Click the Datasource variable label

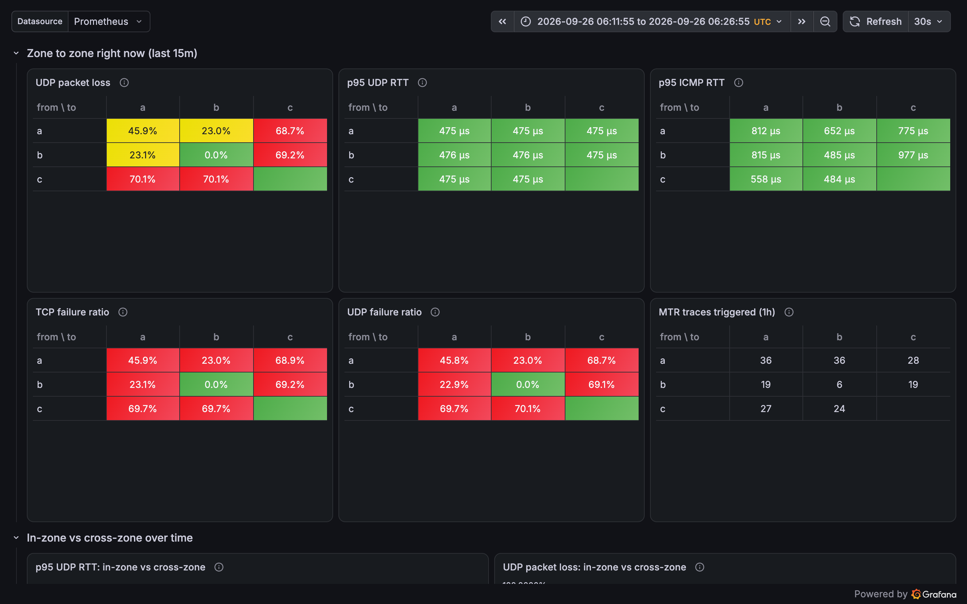point(40,21)
